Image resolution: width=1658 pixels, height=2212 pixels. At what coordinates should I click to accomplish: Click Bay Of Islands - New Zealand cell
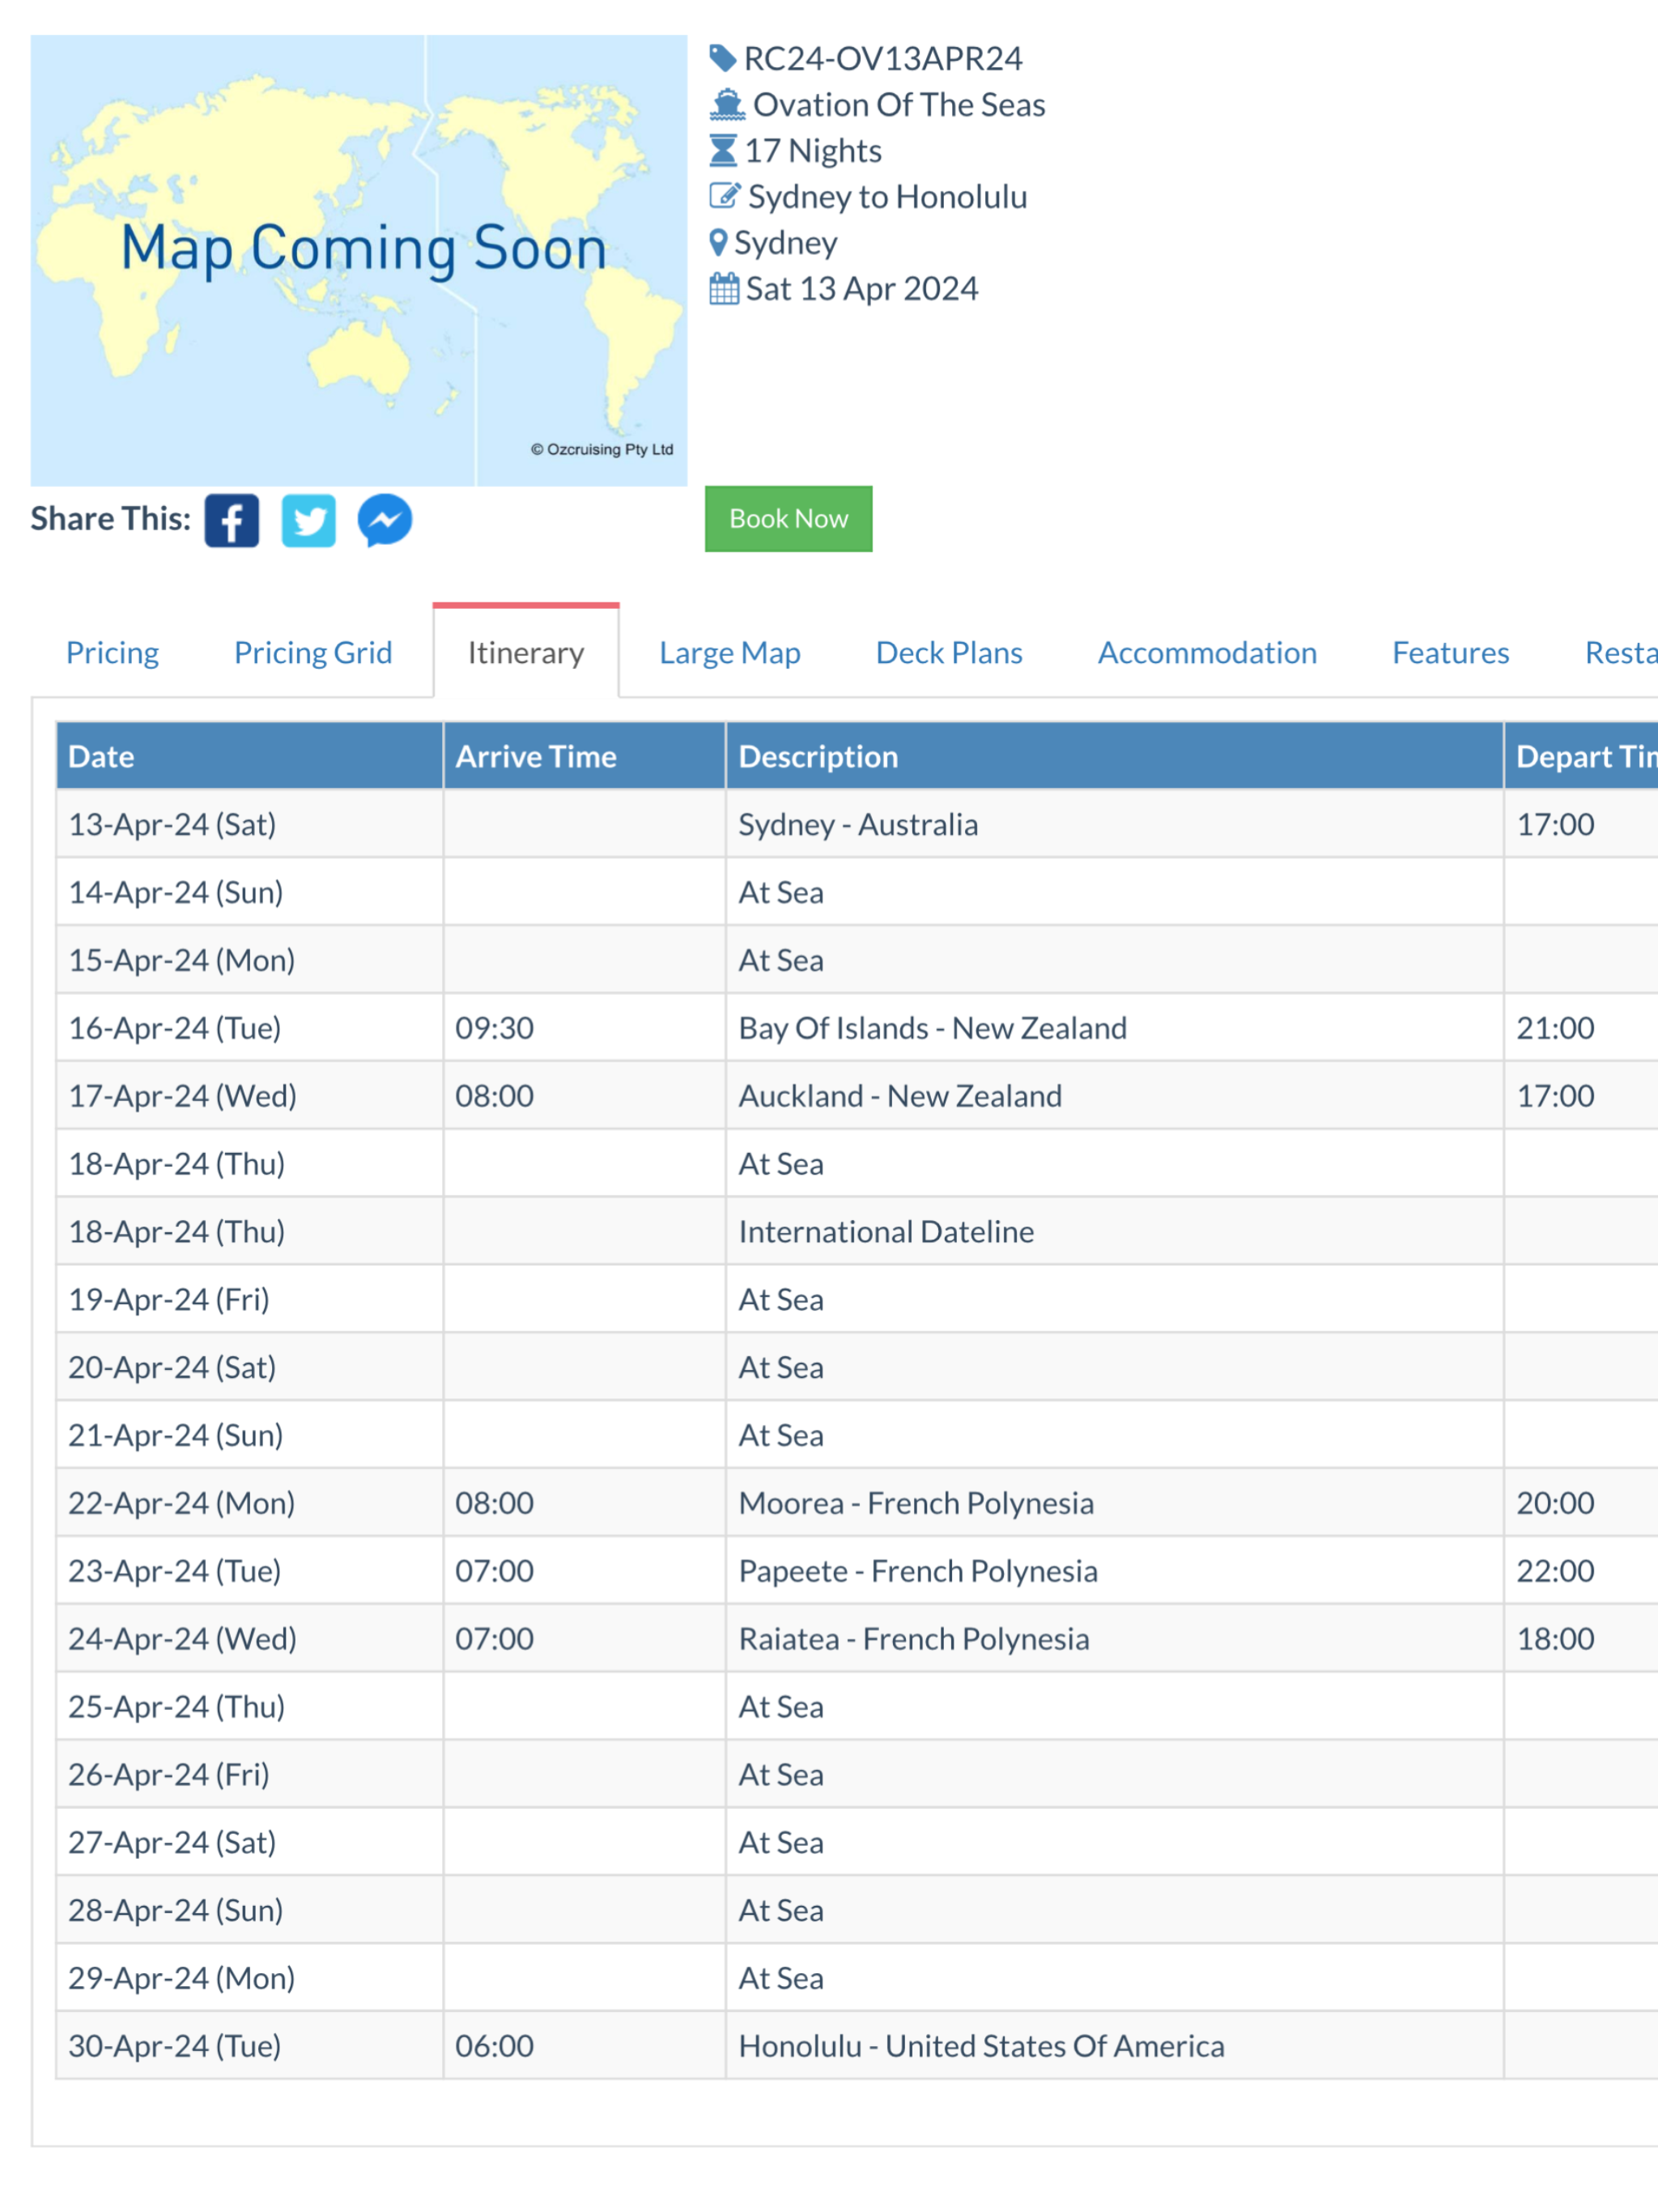(x=1115, y=1028)
